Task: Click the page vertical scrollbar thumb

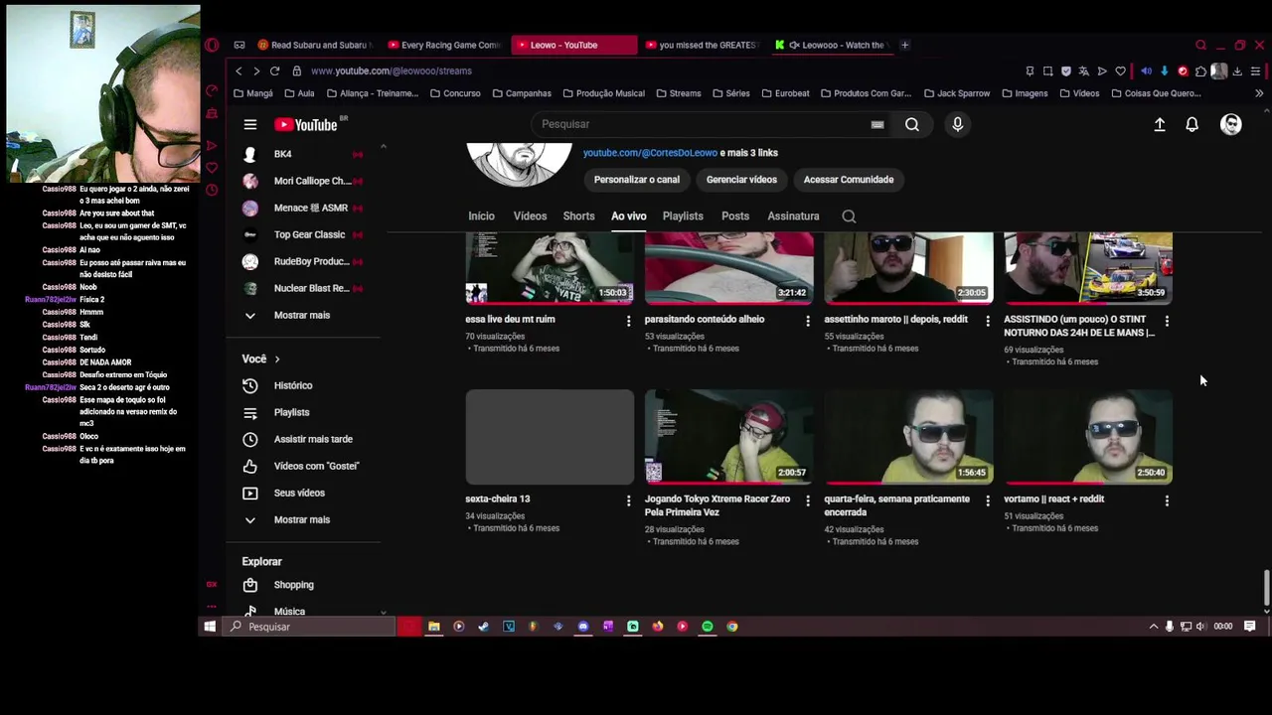Action: pyautogui.click(x=1266, y=587)
